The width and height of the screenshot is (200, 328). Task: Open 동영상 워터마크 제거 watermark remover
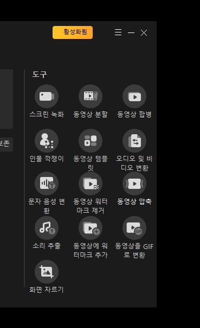[91, 183]
